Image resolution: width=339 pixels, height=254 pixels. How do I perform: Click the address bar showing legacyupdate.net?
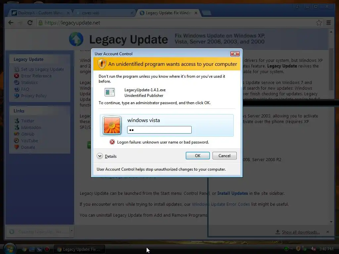point(179,23)
